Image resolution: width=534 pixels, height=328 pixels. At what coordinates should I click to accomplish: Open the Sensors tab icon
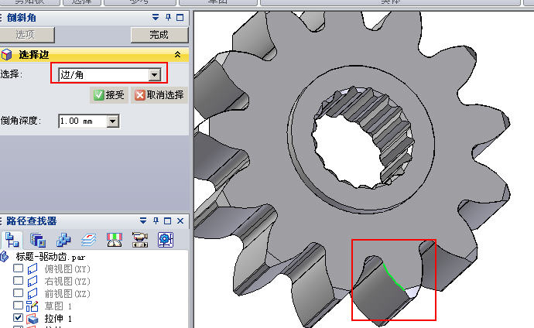coord(115,240)
